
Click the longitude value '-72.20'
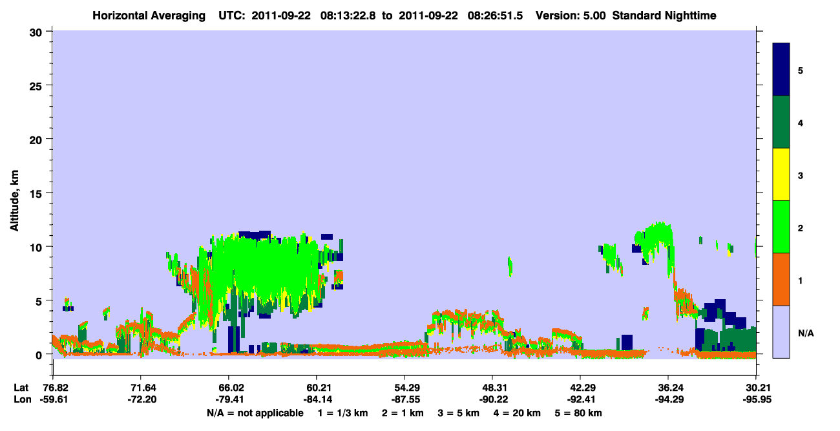point(141,399)
